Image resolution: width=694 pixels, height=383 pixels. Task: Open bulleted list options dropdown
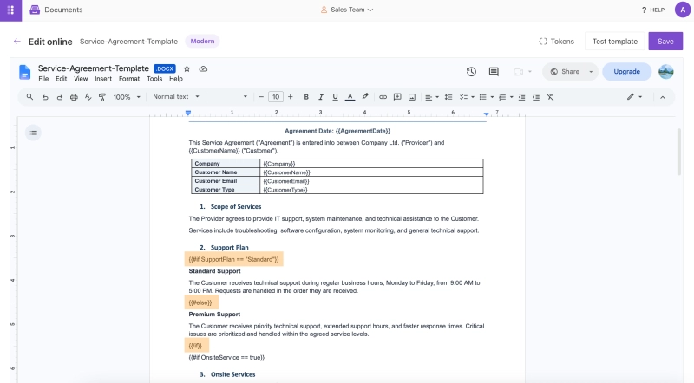[x=492, y=97]
